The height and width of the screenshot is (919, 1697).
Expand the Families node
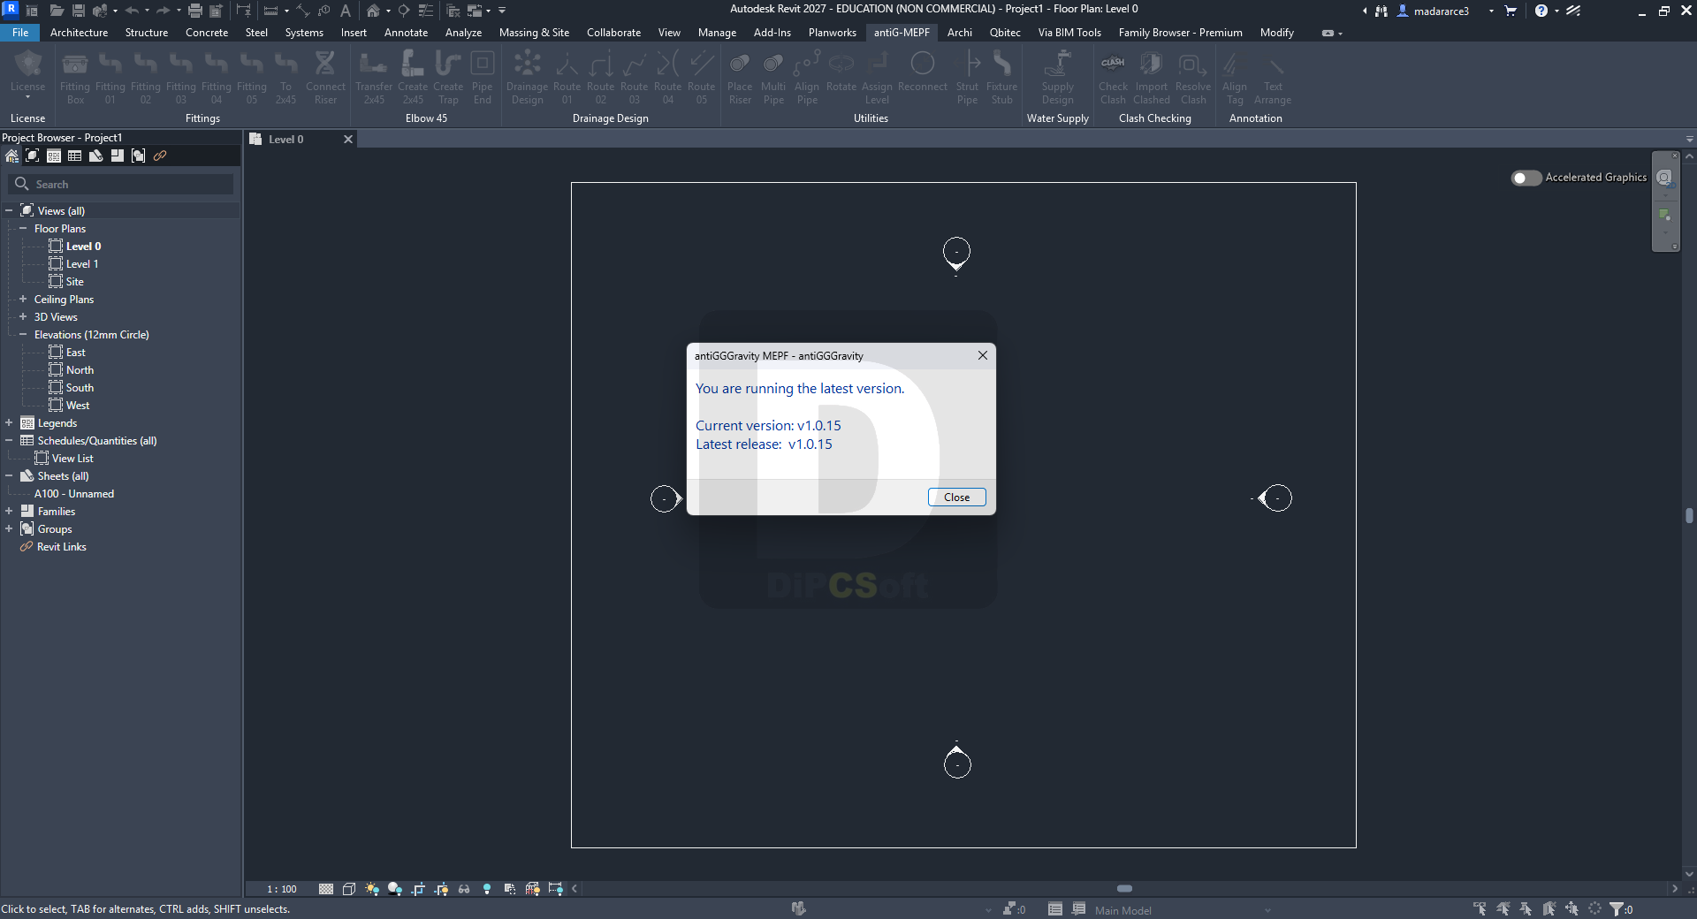point(9,511)
